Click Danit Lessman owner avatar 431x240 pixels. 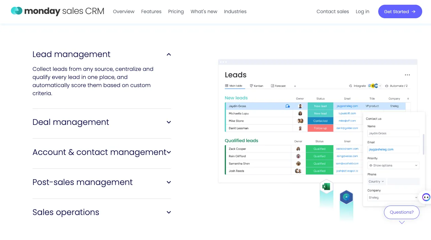pyautogui.click(x=300, y=128)
